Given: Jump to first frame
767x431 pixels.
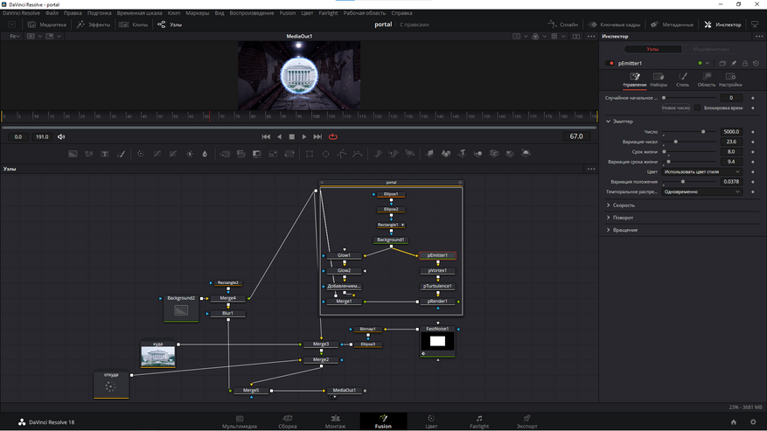Looking at the screenshot, I should click(266, 137).
